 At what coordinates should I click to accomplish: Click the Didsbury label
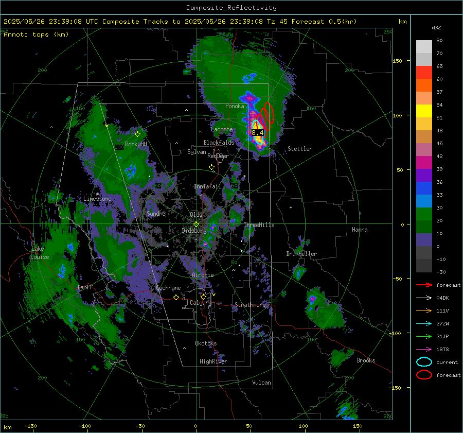pos(194,231)
